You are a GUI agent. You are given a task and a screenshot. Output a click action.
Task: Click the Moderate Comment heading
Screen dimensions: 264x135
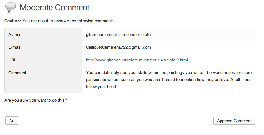pyautogui.click(x=54, y=8)
